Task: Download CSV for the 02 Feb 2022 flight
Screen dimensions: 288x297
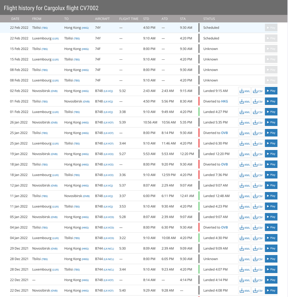Action: click(258, 91)
